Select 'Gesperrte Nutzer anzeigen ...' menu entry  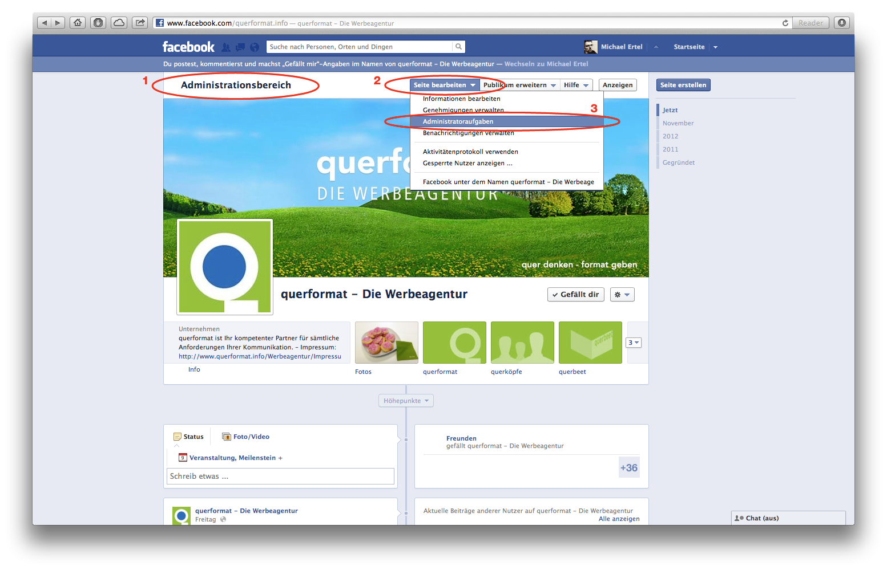point(507,163)
